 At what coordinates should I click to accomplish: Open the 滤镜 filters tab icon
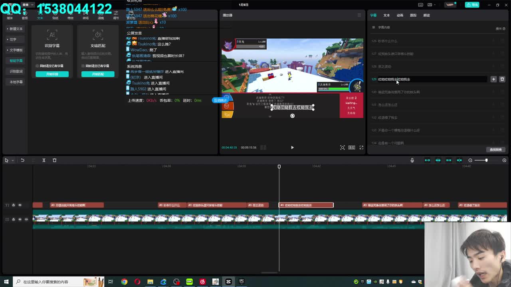tap(101, 16)
